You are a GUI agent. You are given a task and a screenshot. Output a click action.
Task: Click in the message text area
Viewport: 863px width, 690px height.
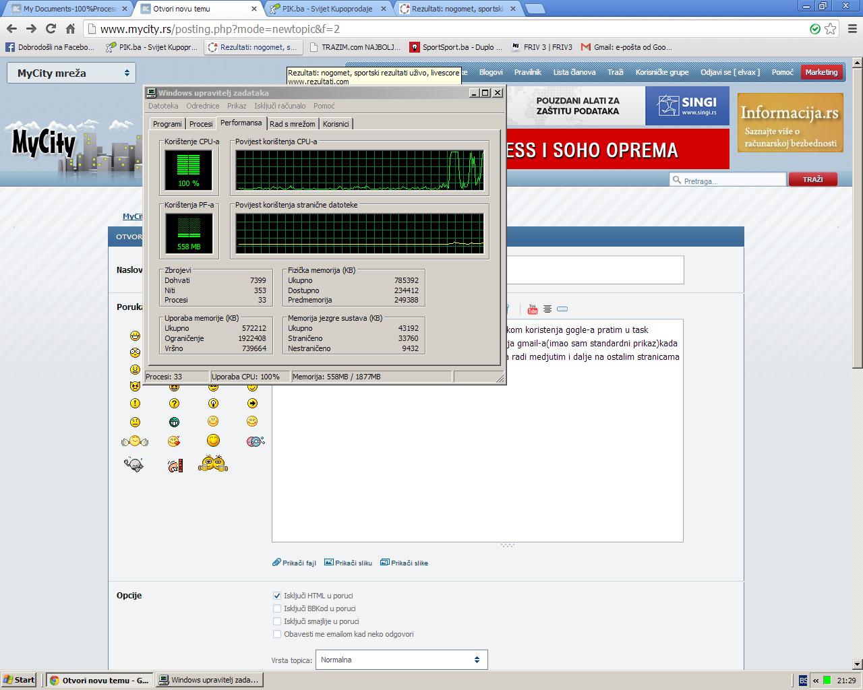pos(477,430)
